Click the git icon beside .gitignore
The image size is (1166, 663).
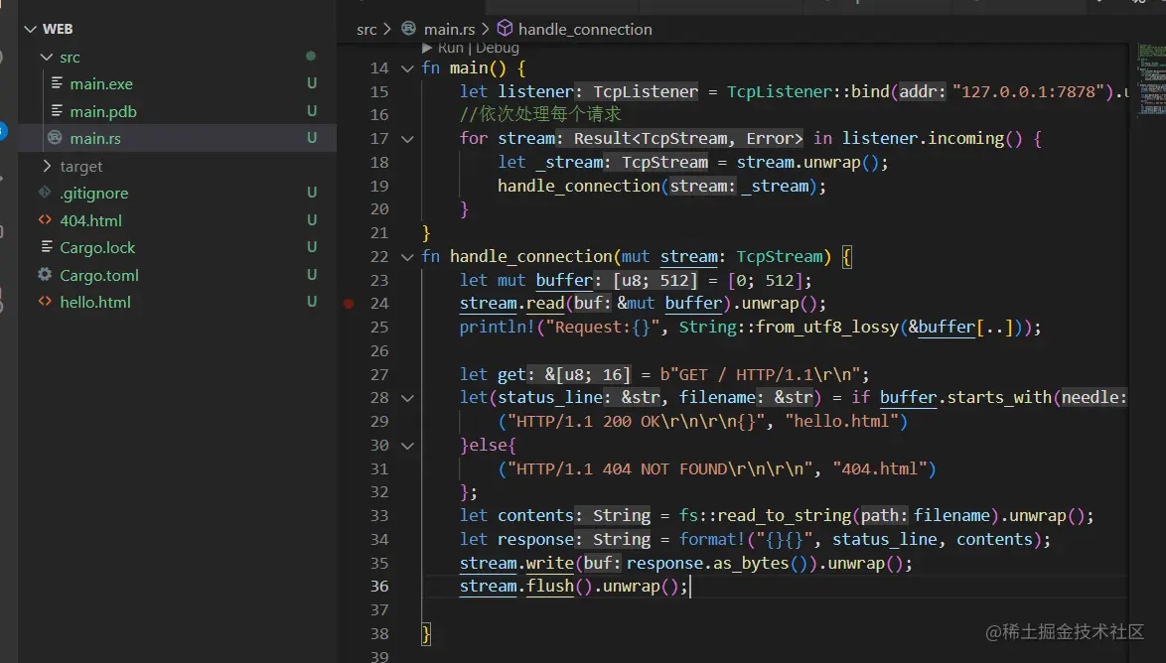click(x=45, y=193)
